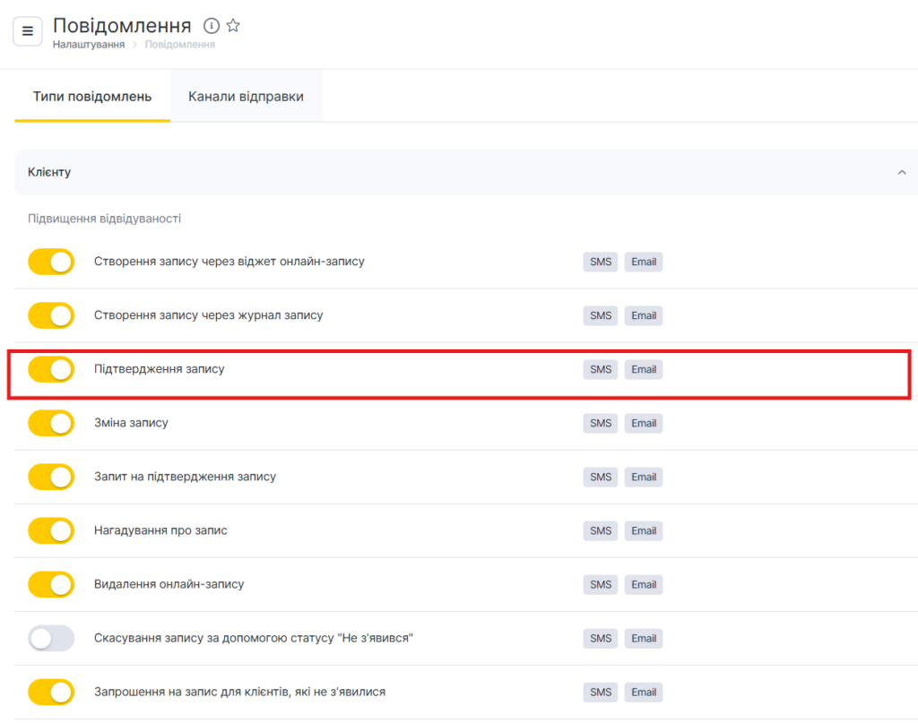This screenshot has height=723, width=918.
Task: Click SMS badge for Підтвердження запису
Action: pyautogui.click(x=600, y=369)
